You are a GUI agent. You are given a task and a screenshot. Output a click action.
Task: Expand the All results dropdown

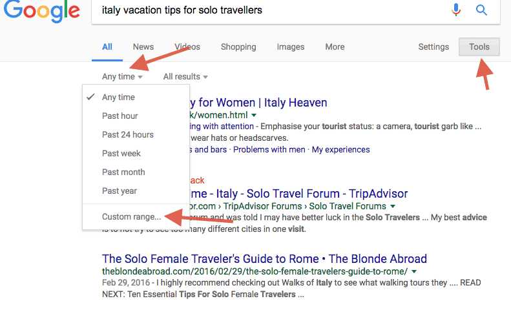tap(185, 77)
